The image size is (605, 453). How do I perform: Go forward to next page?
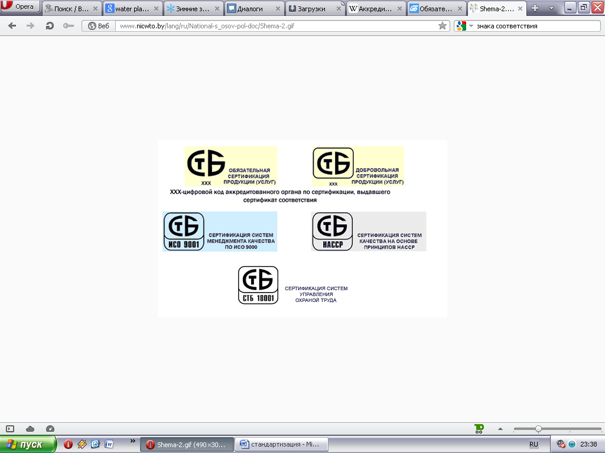pyautogui.click(x=30, y=26)
